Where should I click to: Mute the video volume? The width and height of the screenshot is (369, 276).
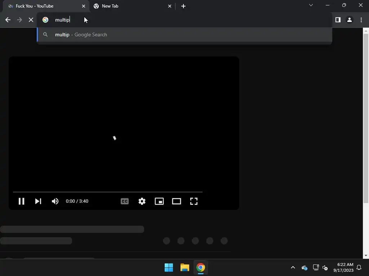pos(55,201)
